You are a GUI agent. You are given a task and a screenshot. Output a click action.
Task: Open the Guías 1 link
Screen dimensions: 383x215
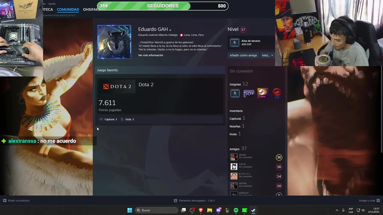tap(235, 134)
